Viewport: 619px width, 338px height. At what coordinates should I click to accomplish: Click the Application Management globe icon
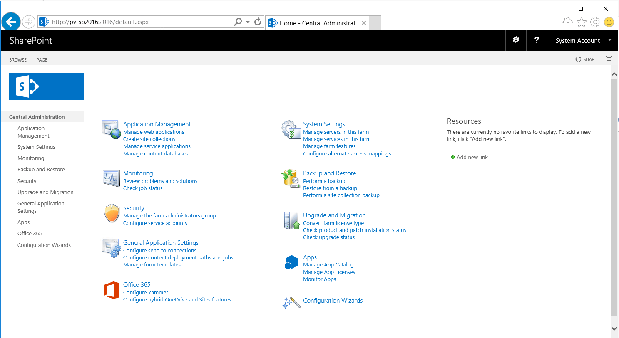pos(111,129)
